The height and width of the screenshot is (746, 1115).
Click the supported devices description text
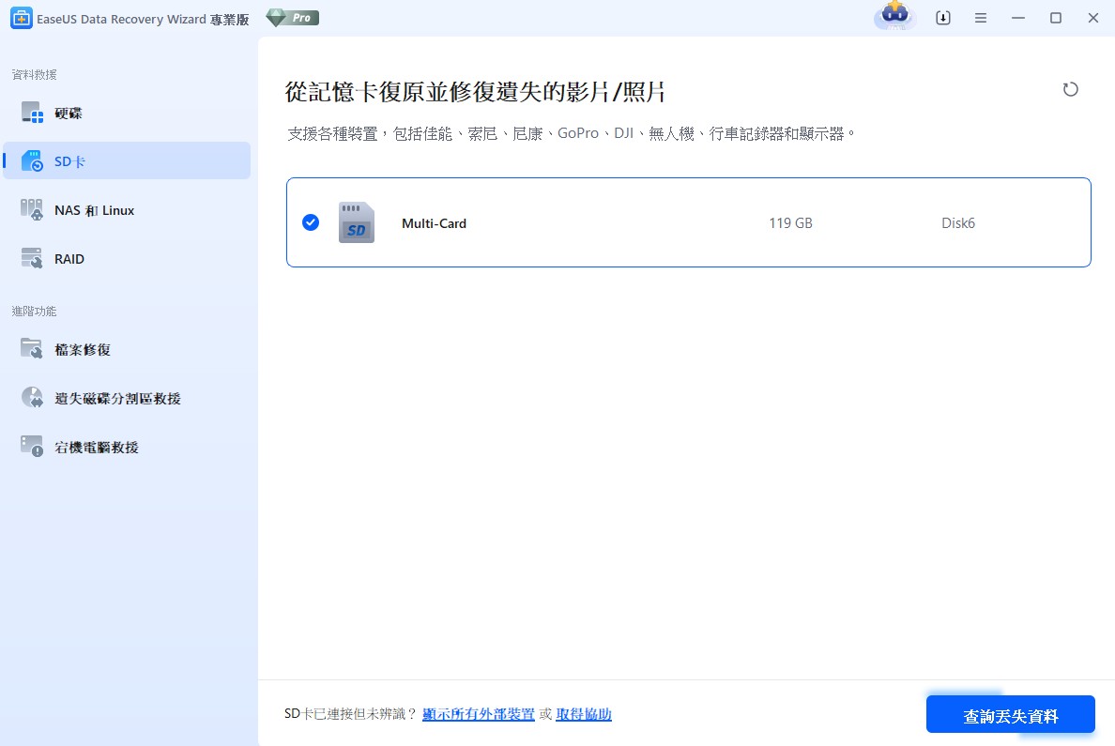(x=571, y=133)
